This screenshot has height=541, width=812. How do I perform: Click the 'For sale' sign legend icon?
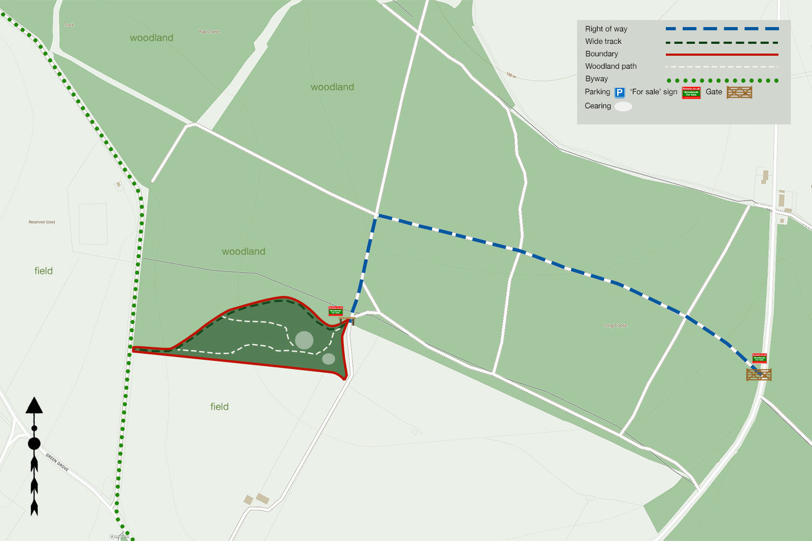[x=691, y=93]
